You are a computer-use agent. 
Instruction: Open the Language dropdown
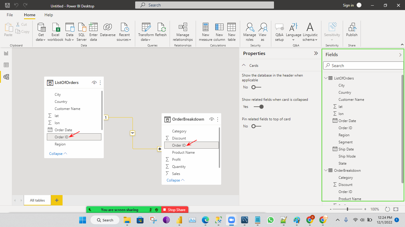pyautogui.click(x=294, y=40)
